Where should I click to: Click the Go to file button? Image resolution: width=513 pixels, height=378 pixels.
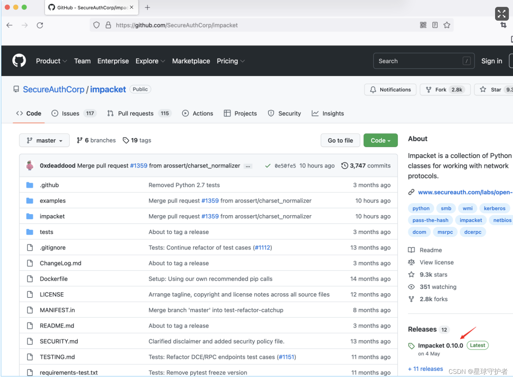[340, 140]
